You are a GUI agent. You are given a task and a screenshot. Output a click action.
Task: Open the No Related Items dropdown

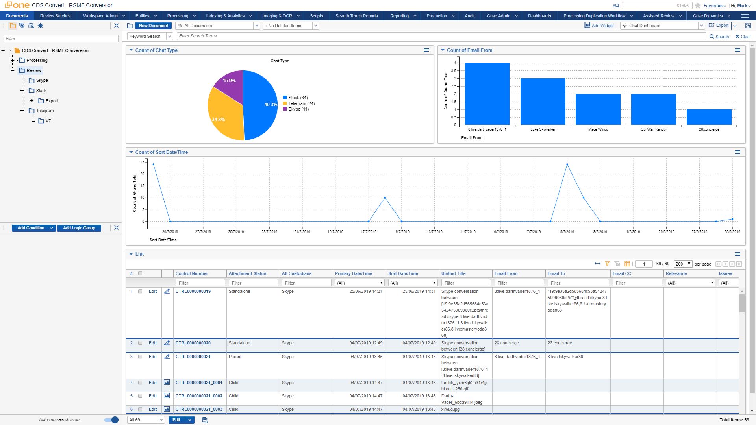pos(315,26)
